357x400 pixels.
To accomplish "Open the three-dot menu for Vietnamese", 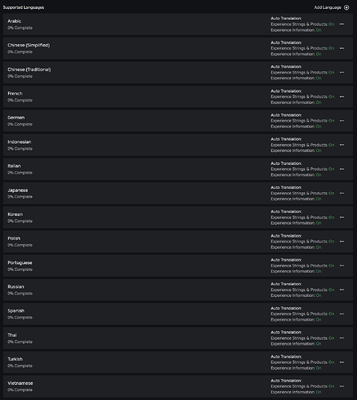I will [342, 386].
